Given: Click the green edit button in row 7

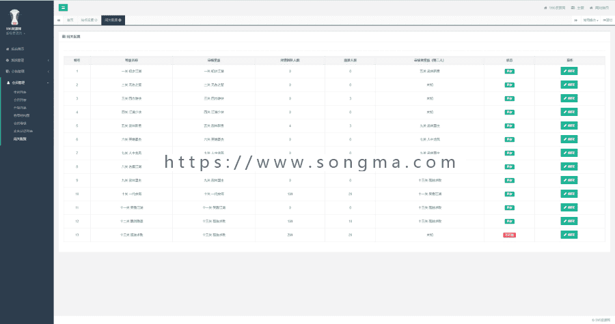Looking at the screenshot, I should pyautogui.click(x=569, y=153).
